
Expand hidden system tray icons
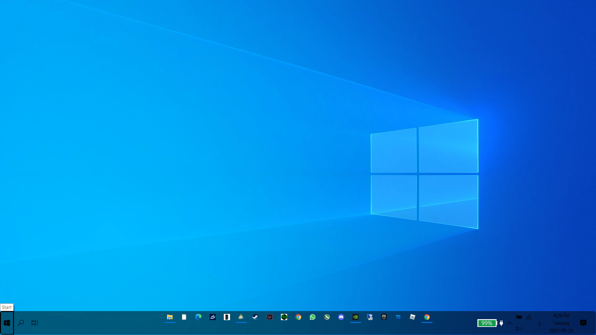[510, 323]
